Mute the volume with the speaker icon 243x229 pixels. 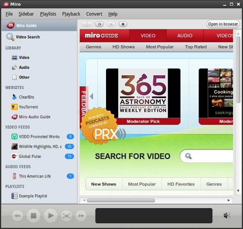click(x=226, y=215)
